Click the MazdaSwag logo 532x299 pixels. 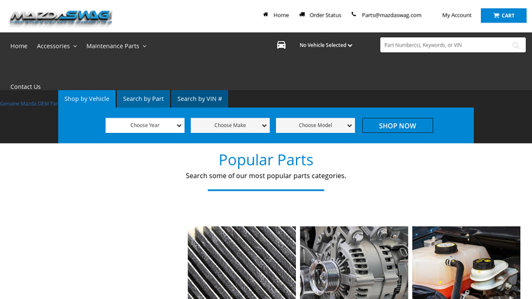pyautogui.click(x=61, y=17)
